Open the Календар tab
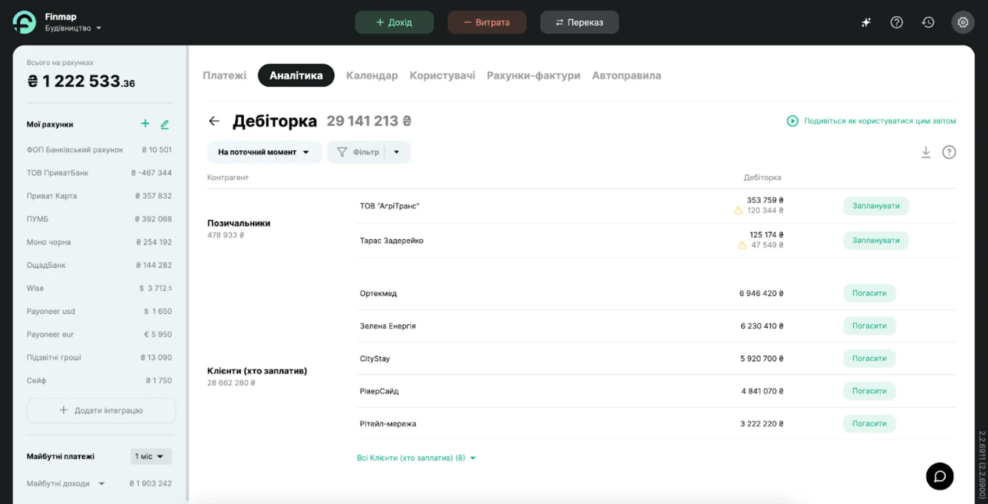Viewport: 988px width, 504px height. coord(372,75)
